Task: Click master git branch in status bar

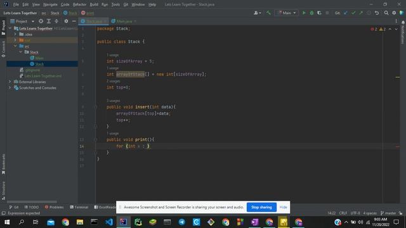Action: (388, 213)
